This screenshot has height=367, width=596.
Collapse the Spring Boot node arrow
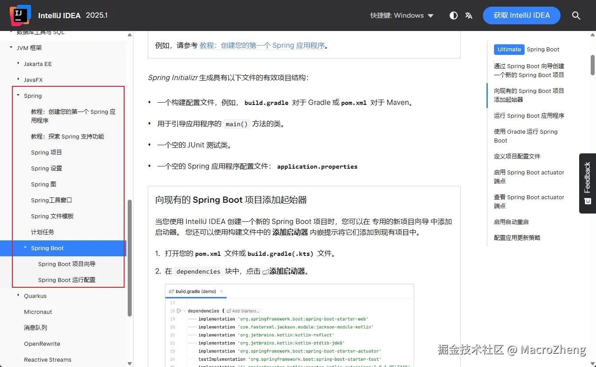coord(25,247)
